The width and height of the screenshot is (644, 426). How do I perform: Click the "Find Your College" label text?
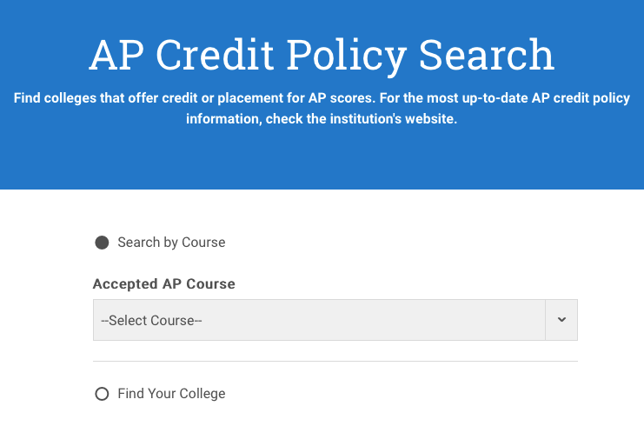click(171, 394)
